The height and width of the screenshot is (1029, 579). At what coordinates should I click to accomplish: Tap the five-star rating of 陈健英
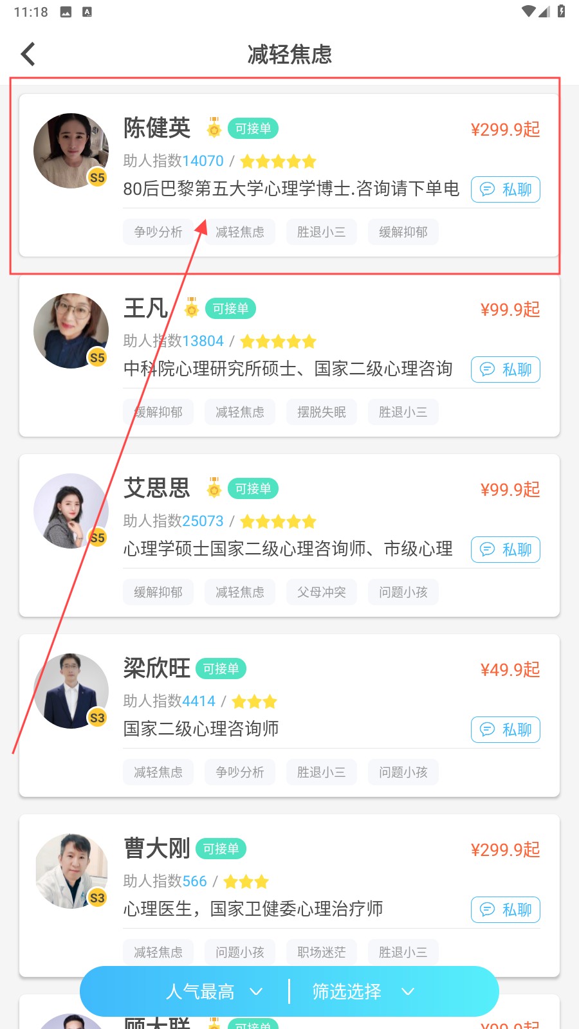click(x=279, y=161)
